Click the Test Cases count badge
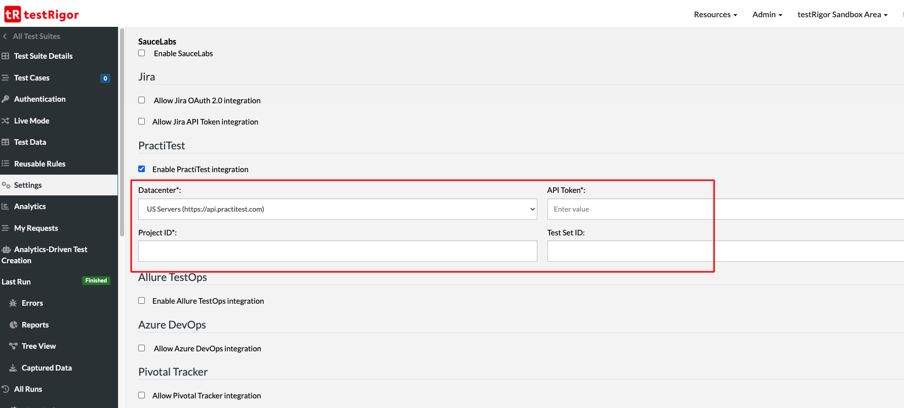This screenshot has width=904, height=408. point(105,78)
